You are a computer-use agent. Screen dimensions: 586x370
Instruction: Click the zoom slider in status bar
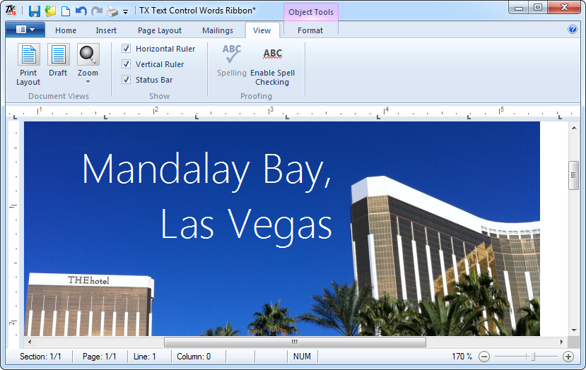[x=534, y=357]
